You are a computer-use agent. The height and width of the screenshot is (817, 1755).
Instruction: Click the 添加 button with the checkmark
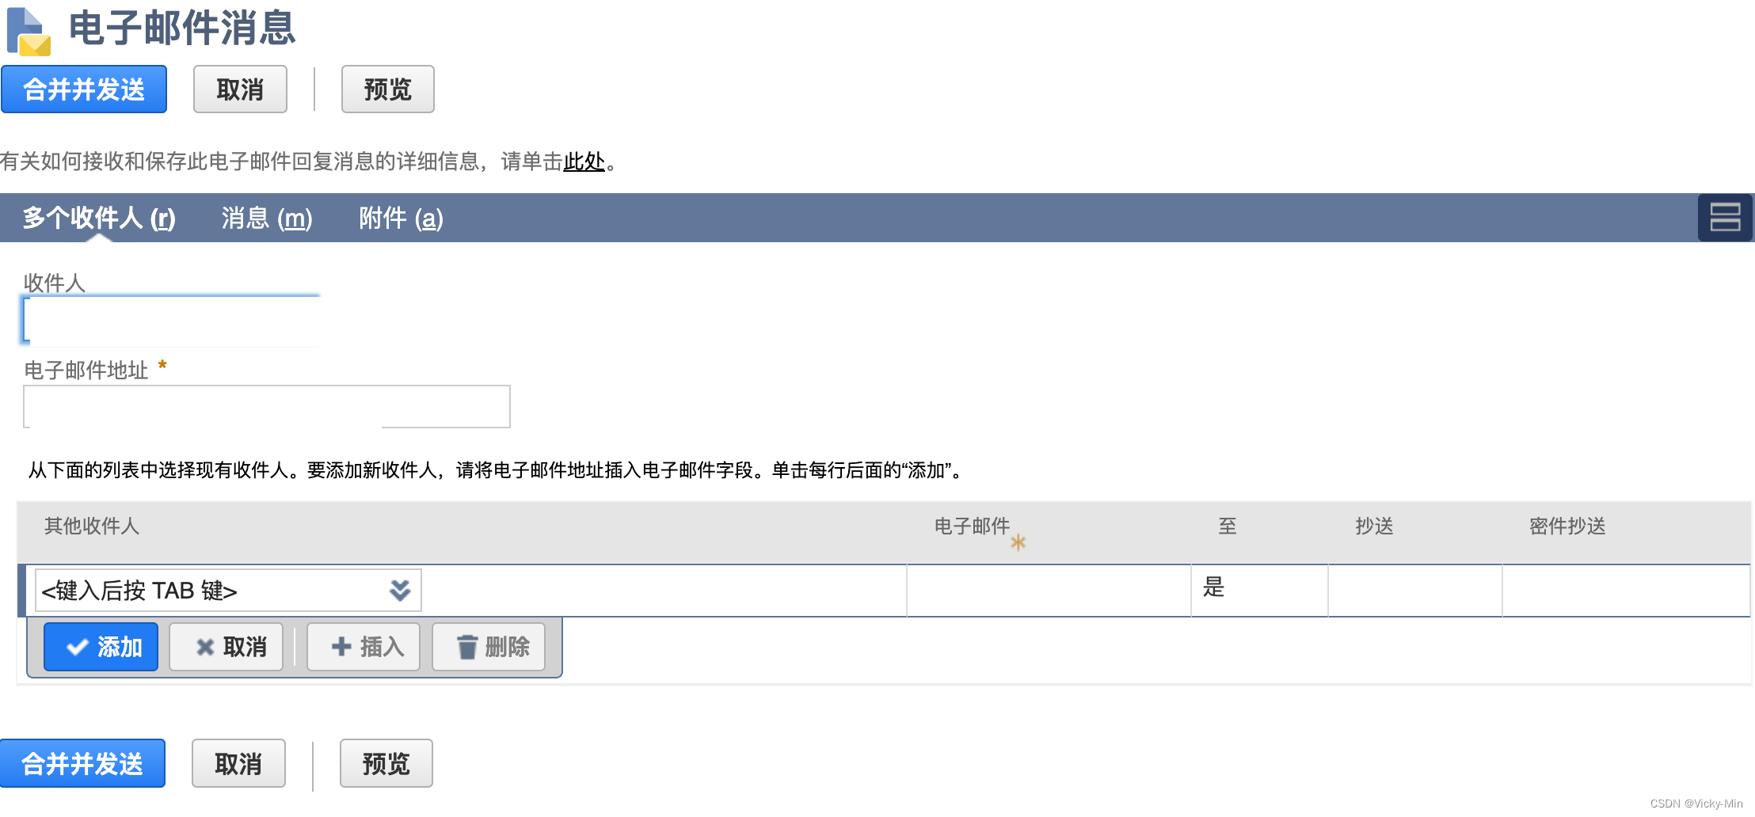pyautogui.click(x=101, y=647)
